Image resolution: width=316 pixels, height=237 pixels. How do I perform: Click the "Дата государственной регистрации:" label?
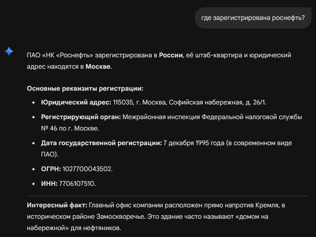[101, 143]
